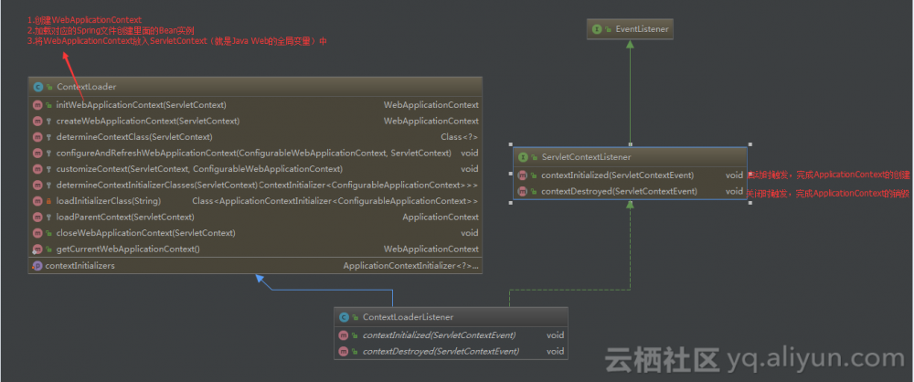The width and height of the screenshot is (914, 382).
Task: Click the method icon beside loadParentContext
Action: click(37, 217)
